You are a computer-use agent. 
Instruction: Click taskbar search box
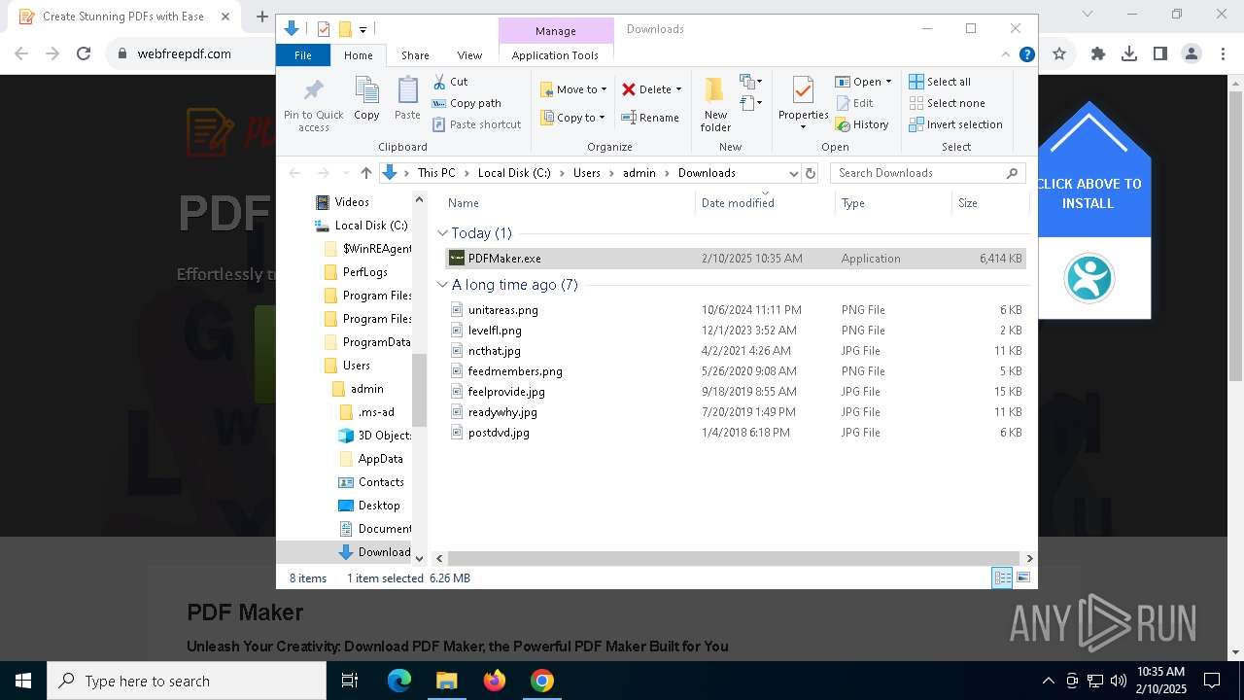point(187,681)
